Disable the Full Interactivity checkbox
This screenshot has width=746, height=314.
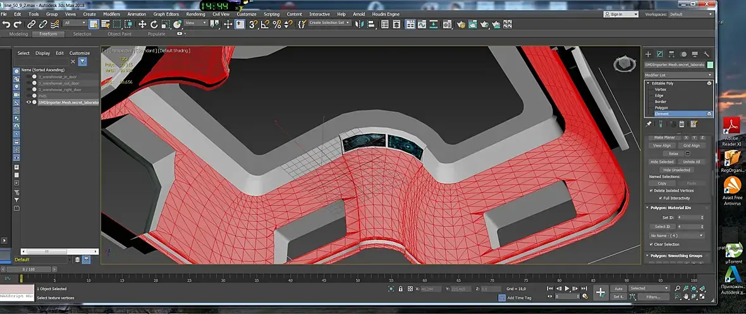pyautogui.click(x=661, y=198)
